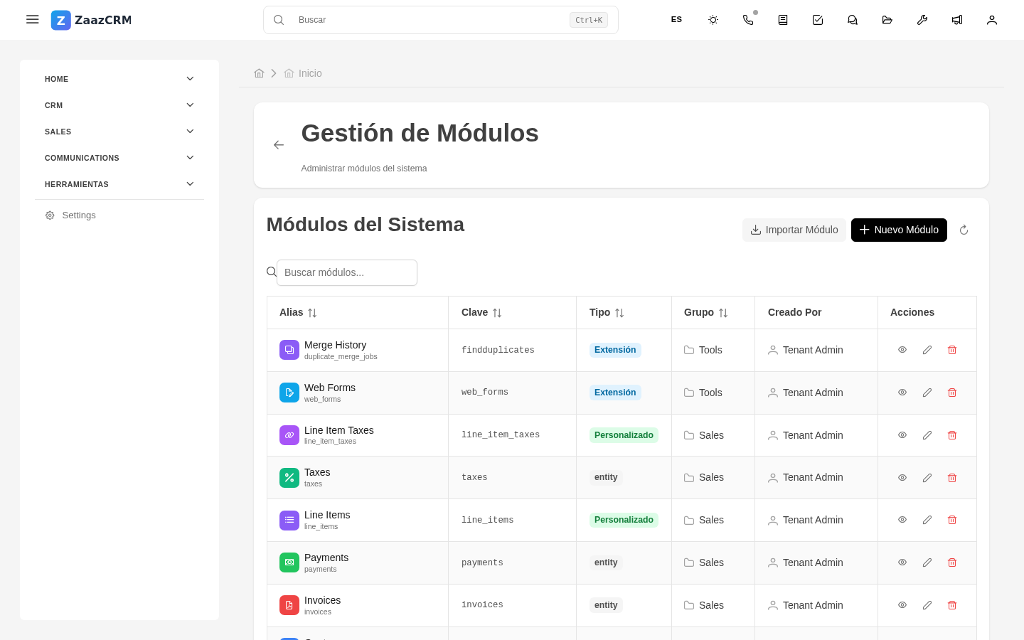
Task: Open the tasks checkbox icon in top bar
Action: coord(818,20)
